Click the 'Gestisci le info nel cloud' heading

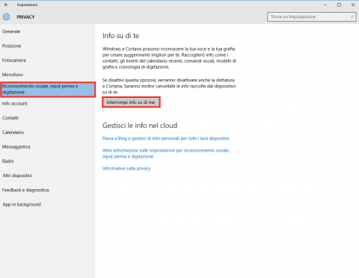tap(140, 126)
